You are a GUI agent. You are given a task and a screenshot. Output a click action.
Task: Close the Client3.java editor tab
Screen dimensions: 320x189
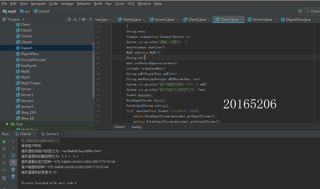pos(242,19)
